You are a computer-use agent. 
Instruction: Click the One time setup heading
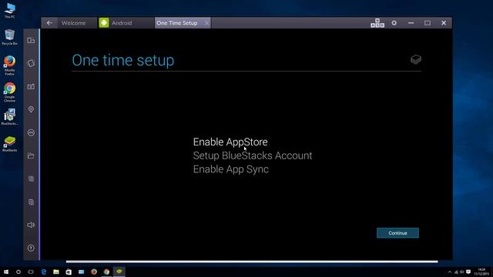[123, 60]
